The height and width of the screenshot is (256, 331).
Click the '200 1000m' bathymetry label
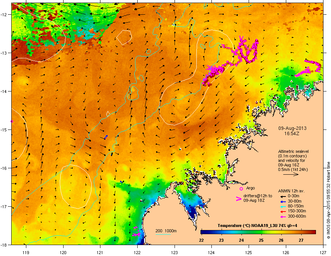(x=166, y=231)
